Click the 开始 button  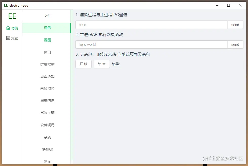(x=84, y=64)
